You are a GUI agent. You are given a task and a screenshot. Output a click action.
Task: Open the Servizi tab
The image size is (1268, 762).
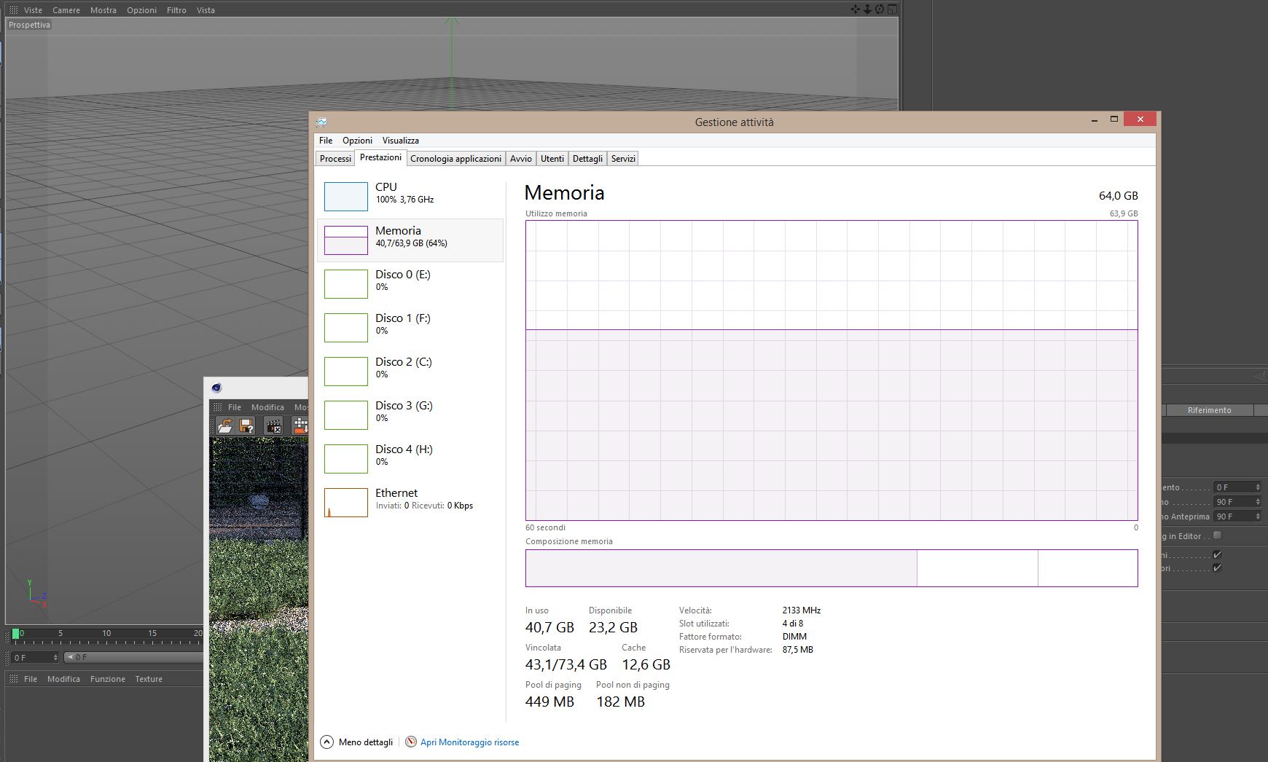[623, 158]
